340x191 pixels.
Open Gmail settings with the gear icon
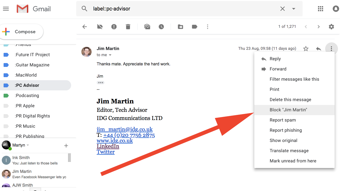click(x=331, y=27)
